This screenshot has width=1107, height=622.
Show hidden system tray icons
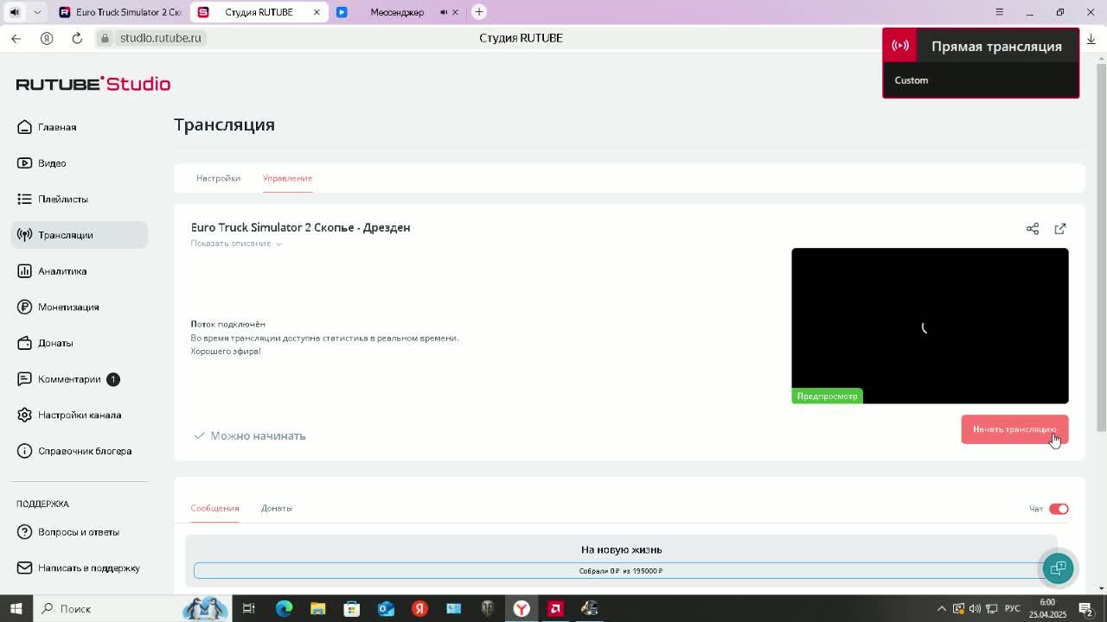(x=942, y=609)
